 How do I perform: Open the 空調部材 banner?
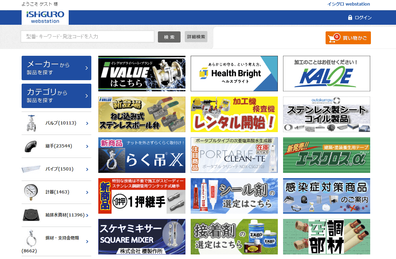(x=327, y=237)
